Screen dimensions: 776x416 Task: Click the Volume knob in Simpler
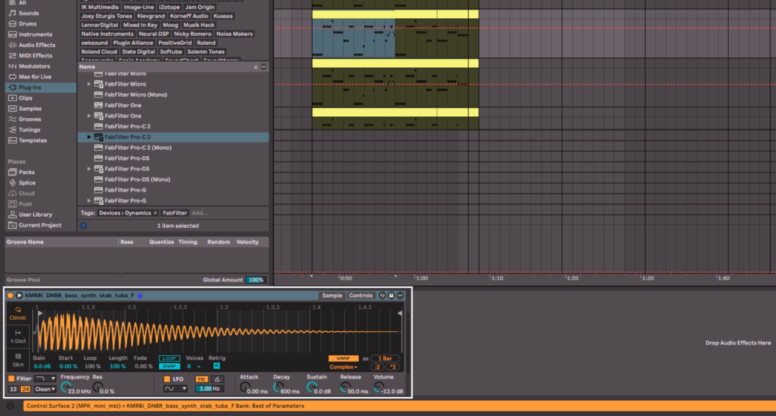click(378, 386)
